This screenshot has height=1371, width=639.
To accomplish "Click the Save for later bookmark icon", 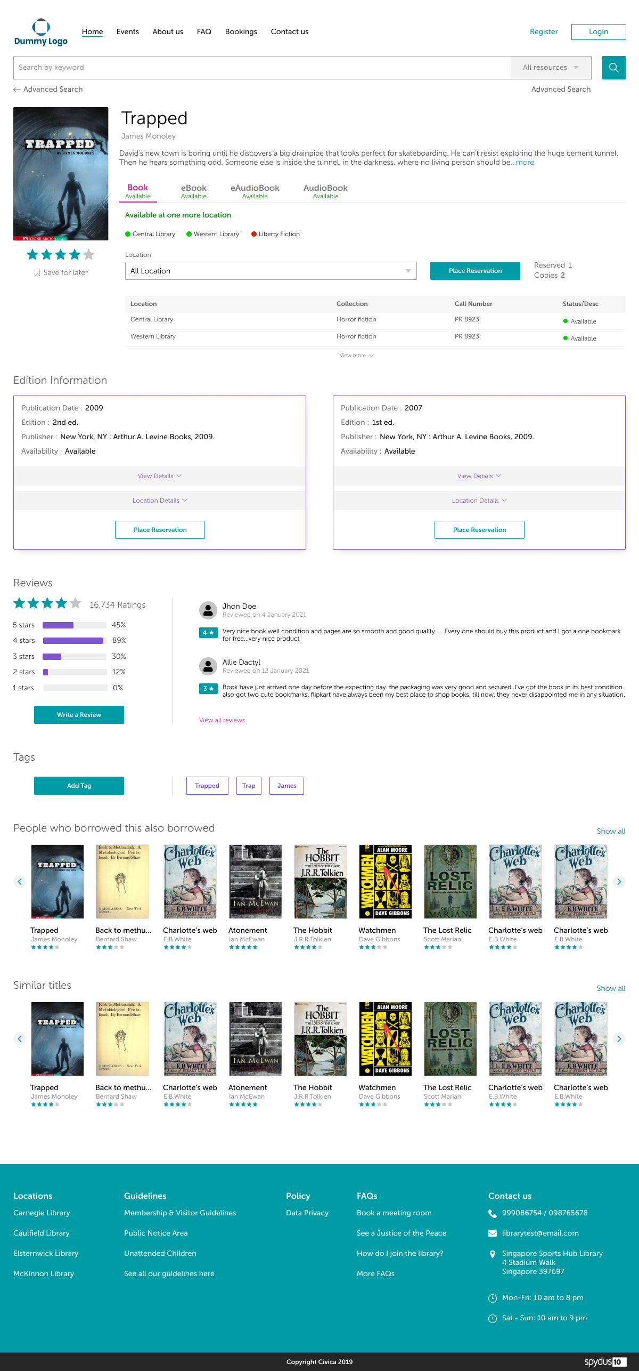I will point(37,272).
